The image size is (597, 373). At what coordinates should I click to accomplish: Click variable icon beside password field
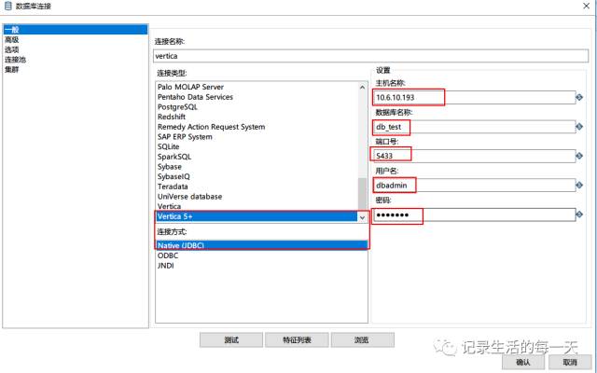[579, 214]
